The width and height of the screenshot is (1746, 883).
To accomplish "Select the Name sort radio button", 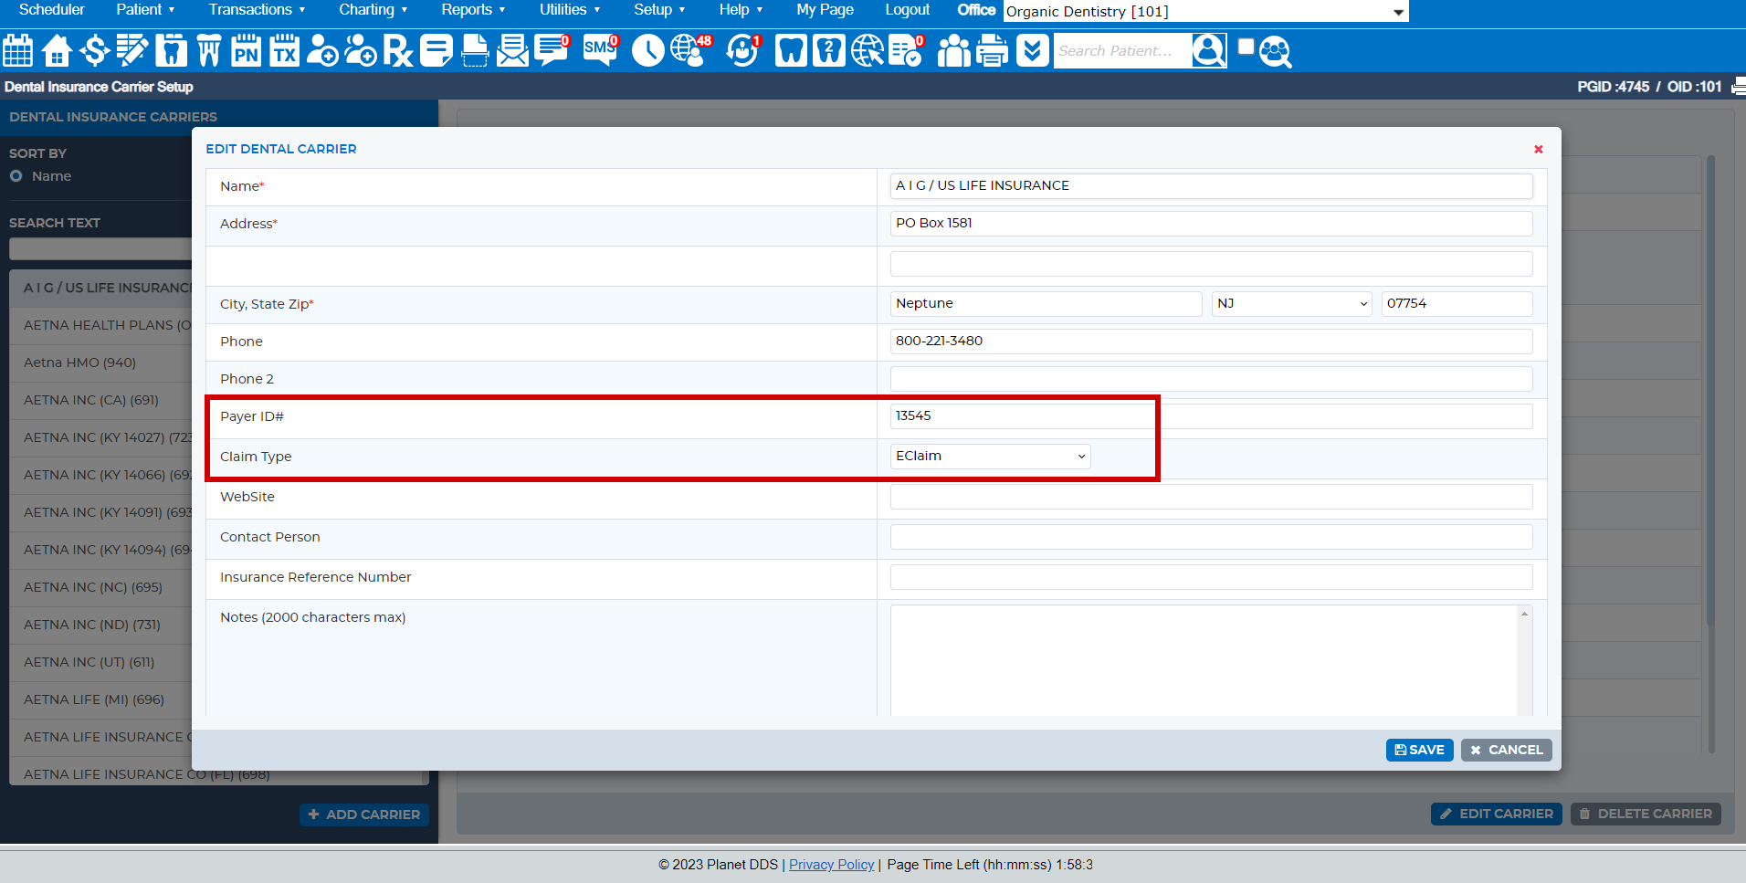I will (x=16, y=176).
